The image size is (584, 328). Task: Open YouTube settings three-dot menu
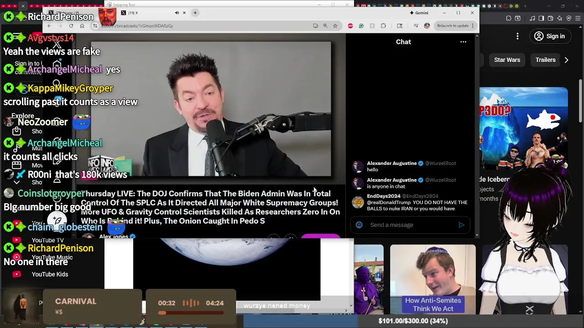pos(517,36)
